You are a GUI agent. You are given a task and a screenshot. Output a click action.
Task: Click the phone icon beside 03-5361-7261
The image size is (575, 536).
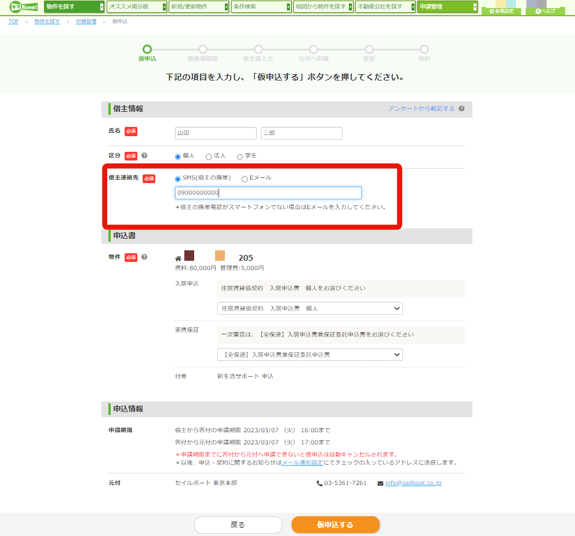pos(319,483)
